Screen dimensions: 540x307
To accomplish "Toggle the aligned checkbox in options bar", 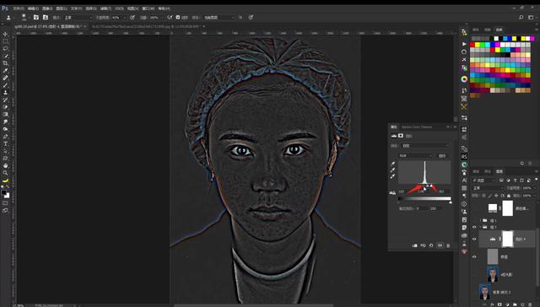I will point(178,17).
